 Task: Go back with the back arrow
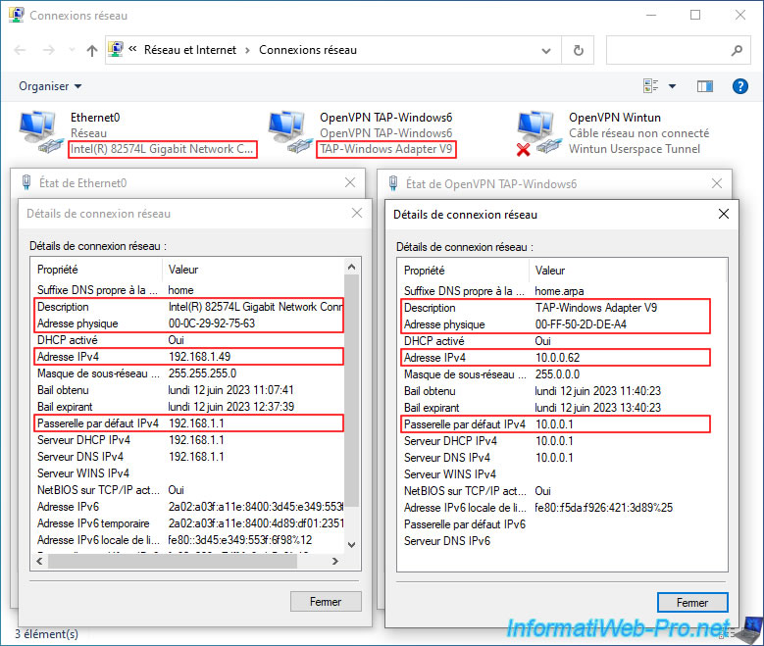(20, 50)
